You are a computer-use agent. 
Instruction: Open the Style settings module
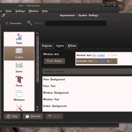[19, 39]
